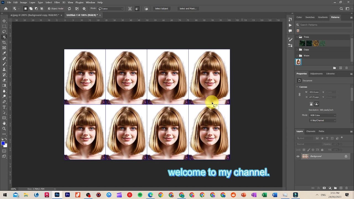
Task: Select the portrait pattern swatch thumbnail
Action: click(x=298, y=62)
